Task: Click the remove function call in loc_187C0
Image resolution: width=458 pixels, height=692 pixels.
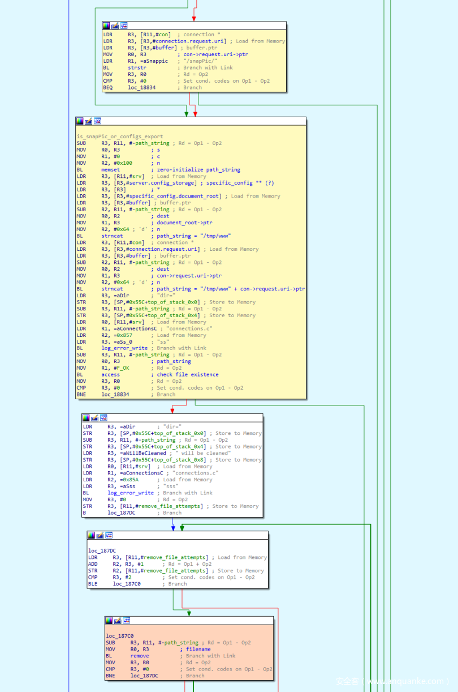Action: click(x=140, y=656)
